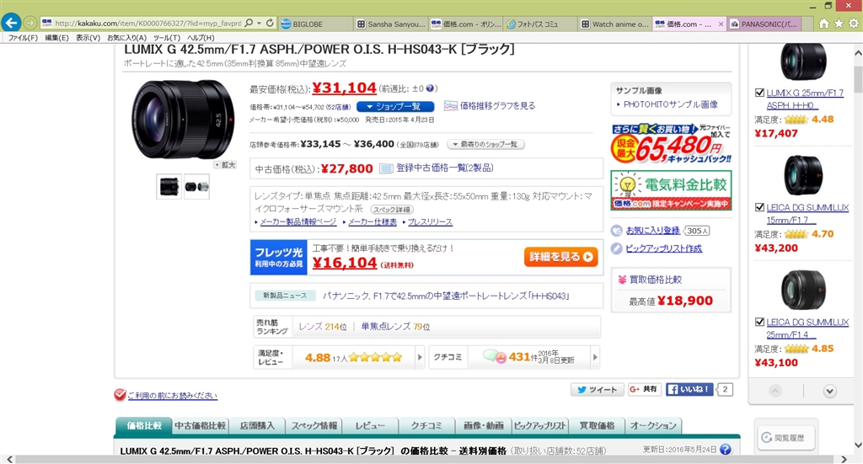This screenshot has height=464, width=863.
Task: Click the sidebar up arrow circle
Action: 775,391
